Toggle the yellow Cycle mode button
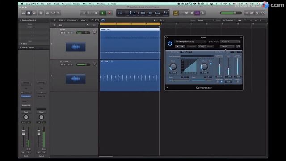Image resolution: width=286 pixels, height=161 pixels. [176, 13]
